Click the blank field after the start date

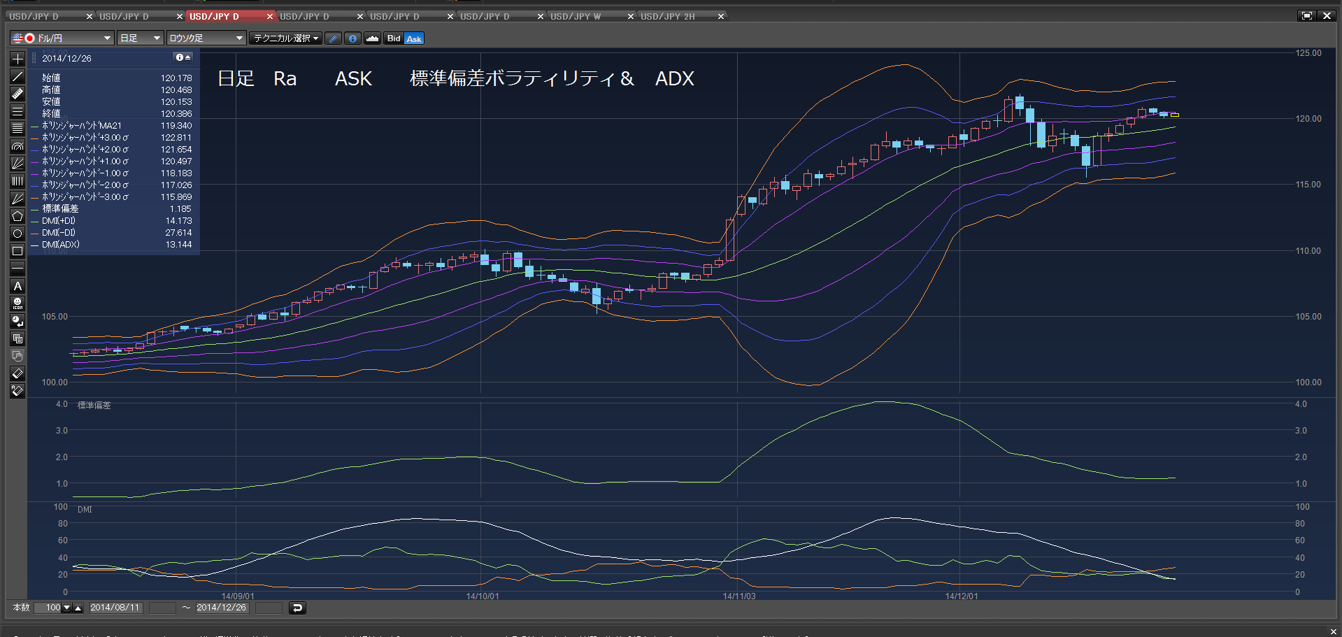(x=162, y=608)
